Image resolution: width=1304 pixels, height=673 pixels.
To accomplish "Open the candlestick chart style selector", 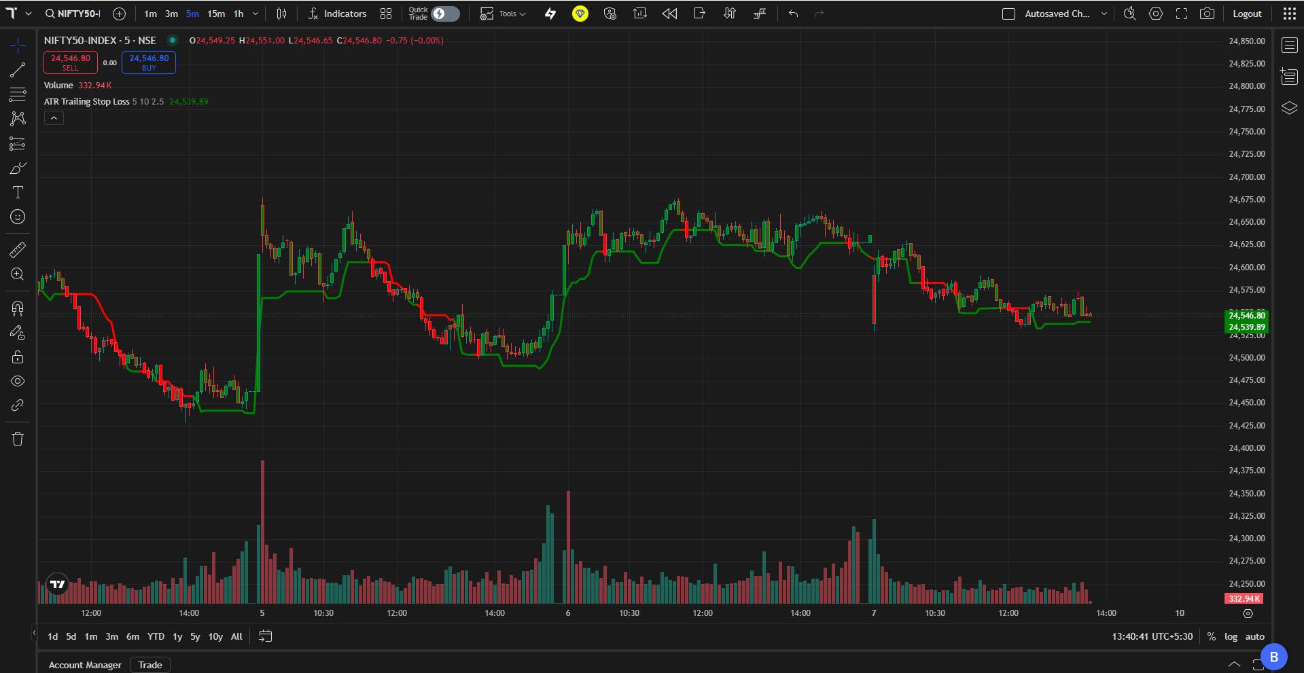I will (281, 14).
